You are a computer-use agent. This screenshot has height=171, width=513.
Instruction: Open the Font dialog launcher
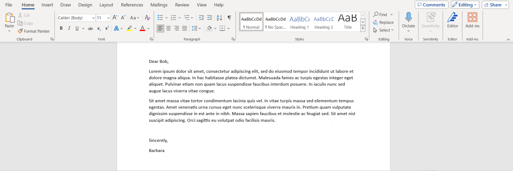(151, 39)
